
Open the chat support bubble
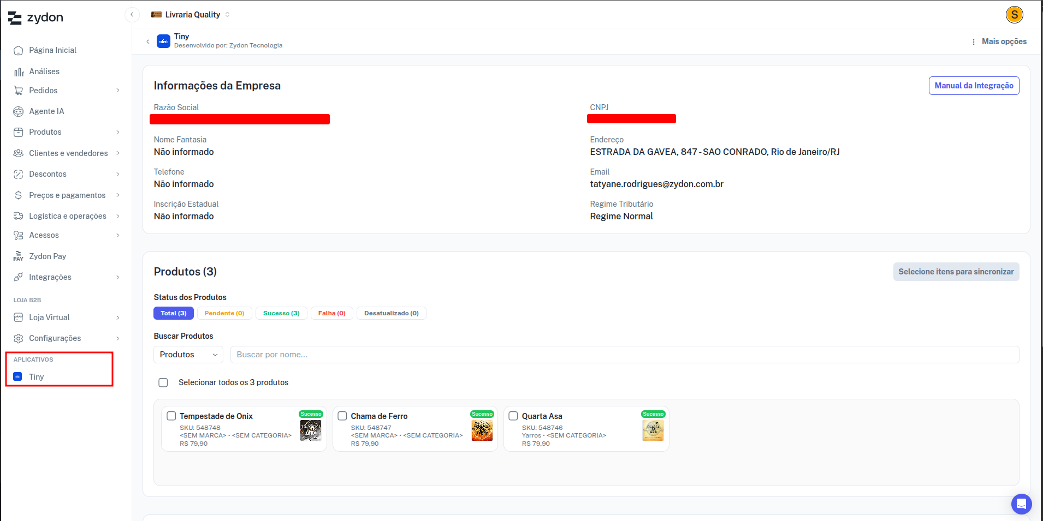click(x=1021, y=504)
